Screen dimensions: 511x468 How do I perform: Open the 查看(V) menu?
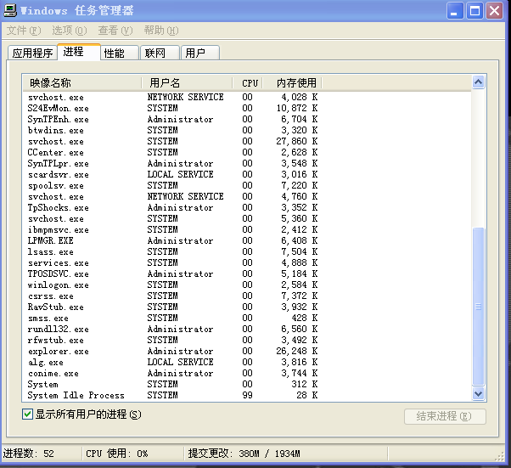click(x=115, y=31)
